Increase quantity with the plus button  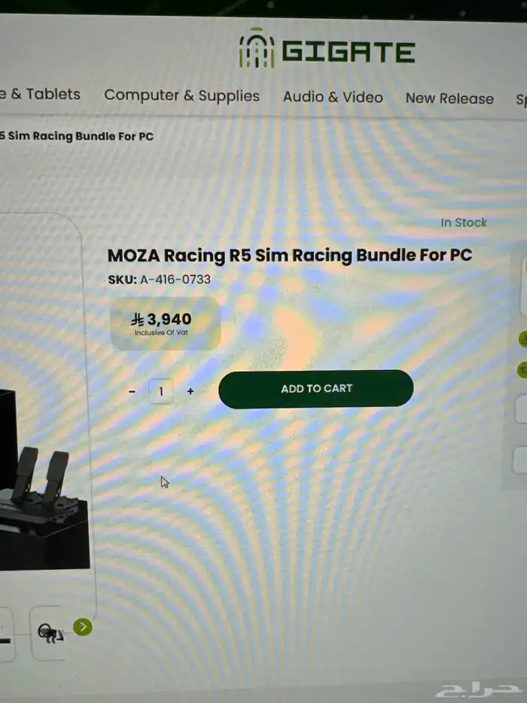(190, 391)
